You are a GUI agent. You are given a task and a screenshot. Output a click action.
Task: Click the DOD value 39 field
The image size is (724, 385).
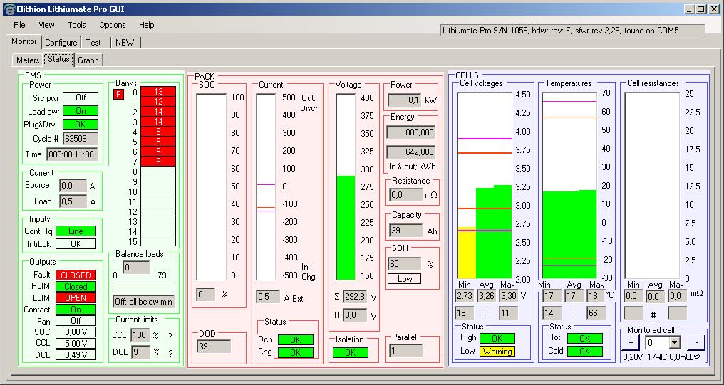tap(214, 347)
